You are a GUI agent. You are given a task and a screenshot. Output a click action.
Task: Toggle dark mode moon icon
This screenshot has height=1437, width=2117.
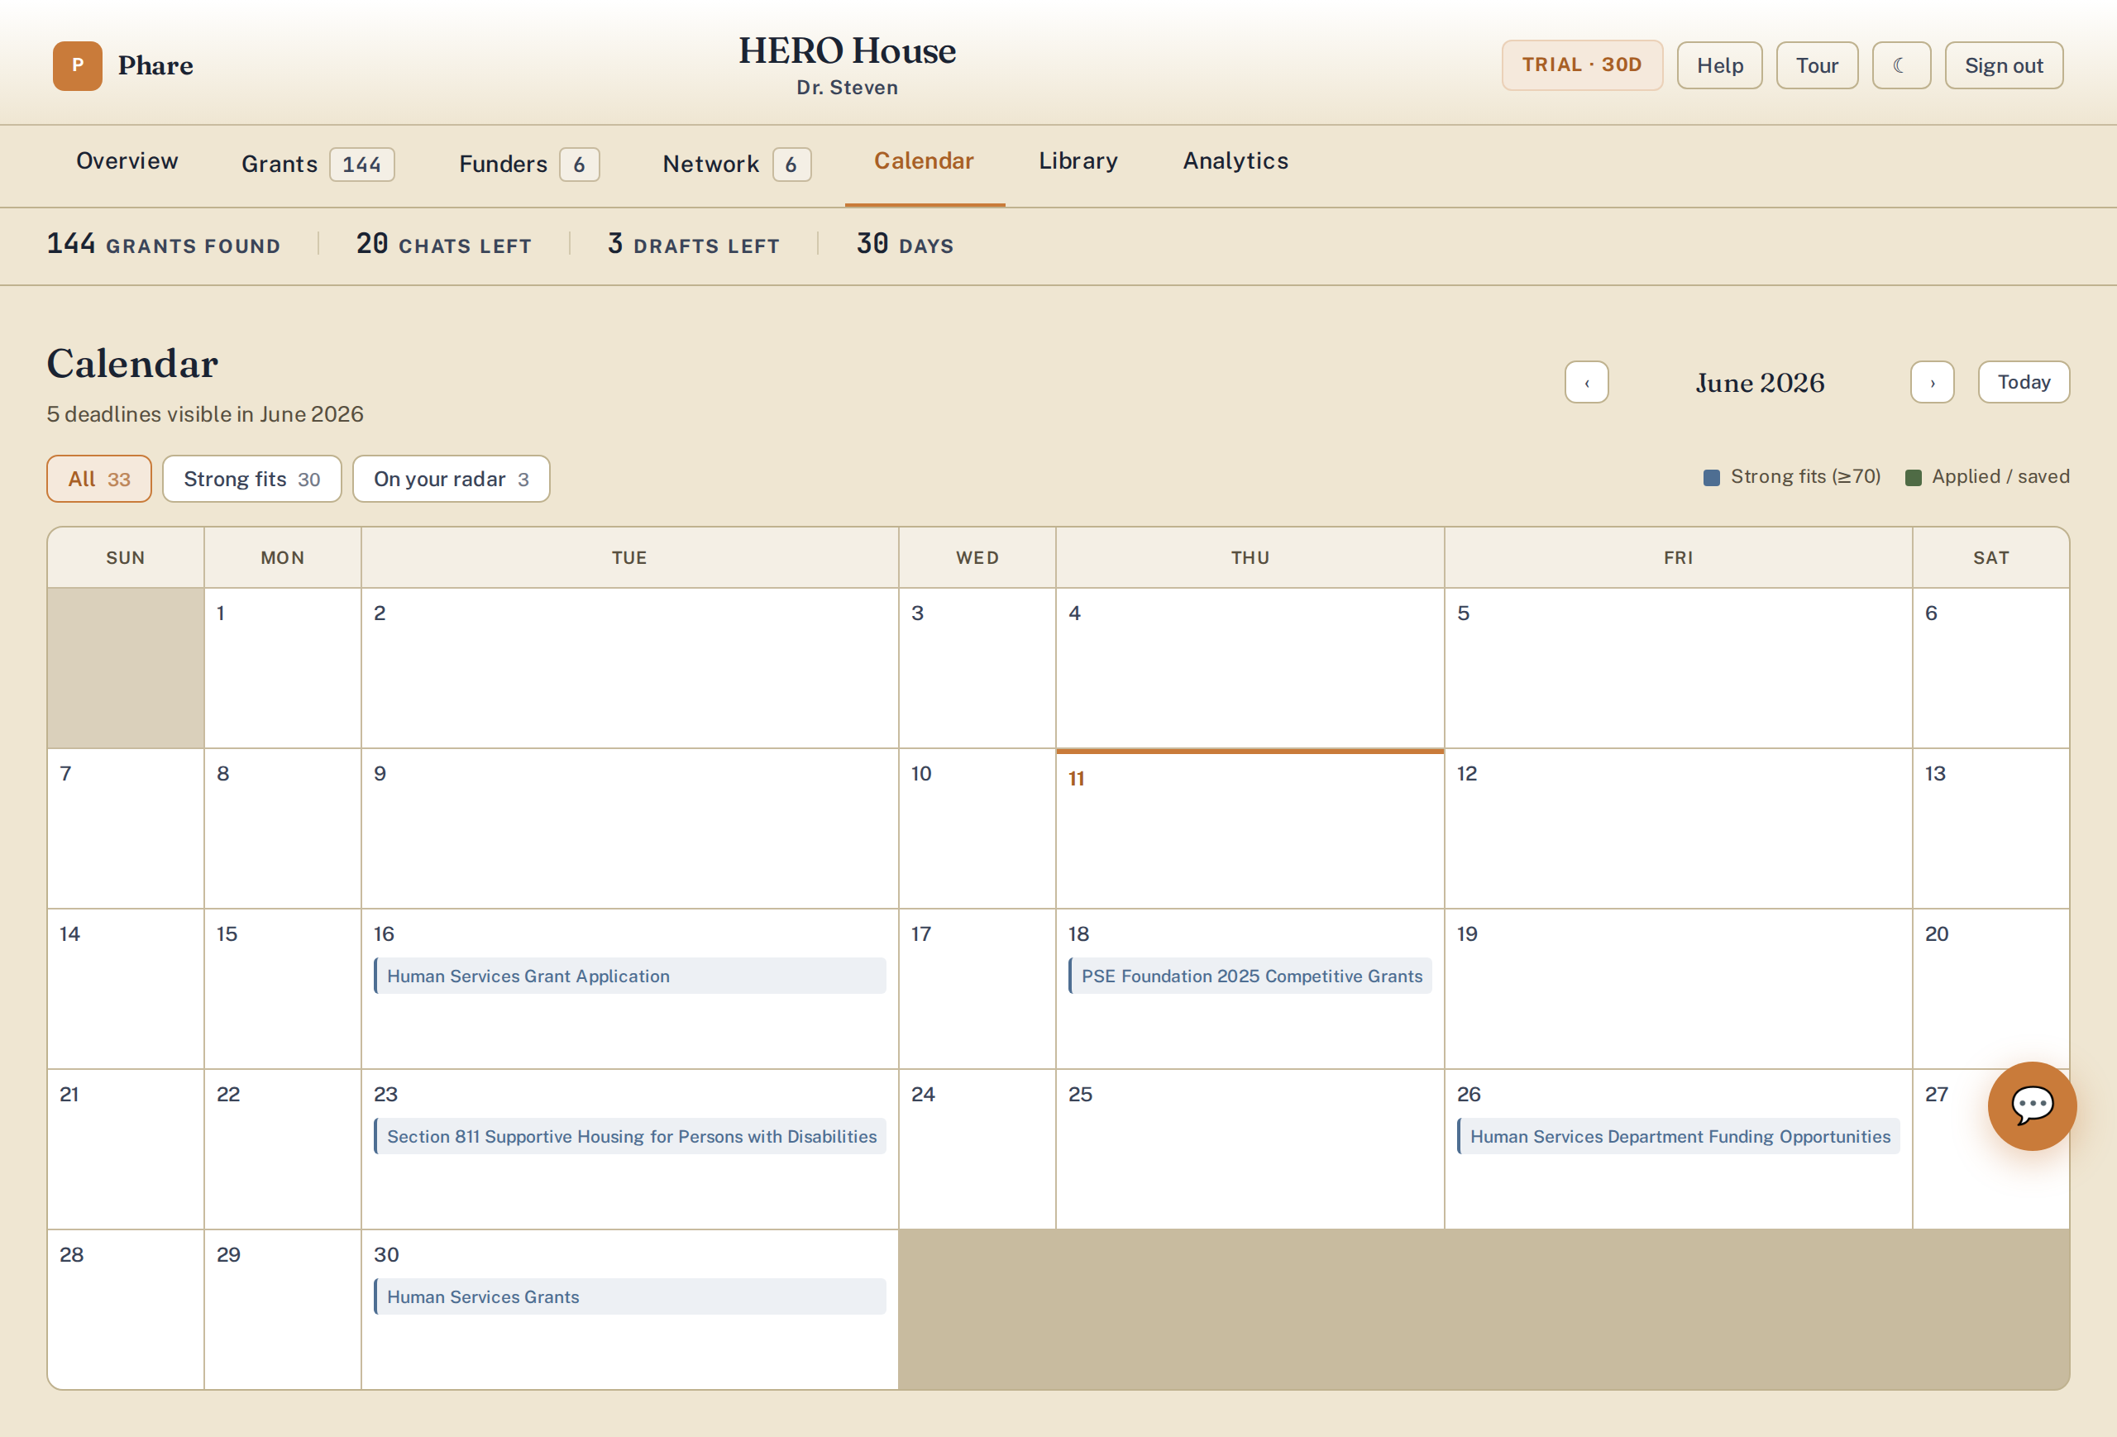[1901, 65]
